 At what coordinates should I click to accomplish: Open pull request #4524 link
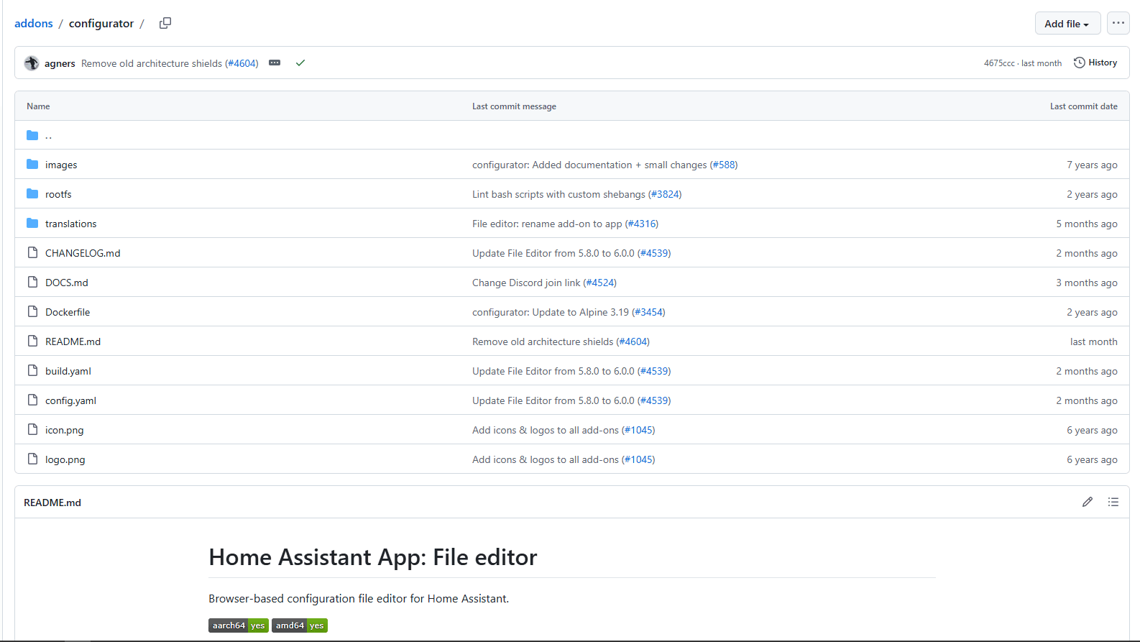[600, 283]
